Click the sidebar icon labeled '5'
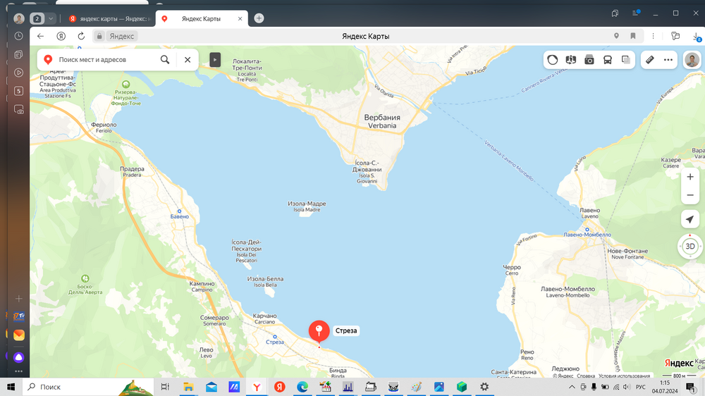 pos(18,91)
